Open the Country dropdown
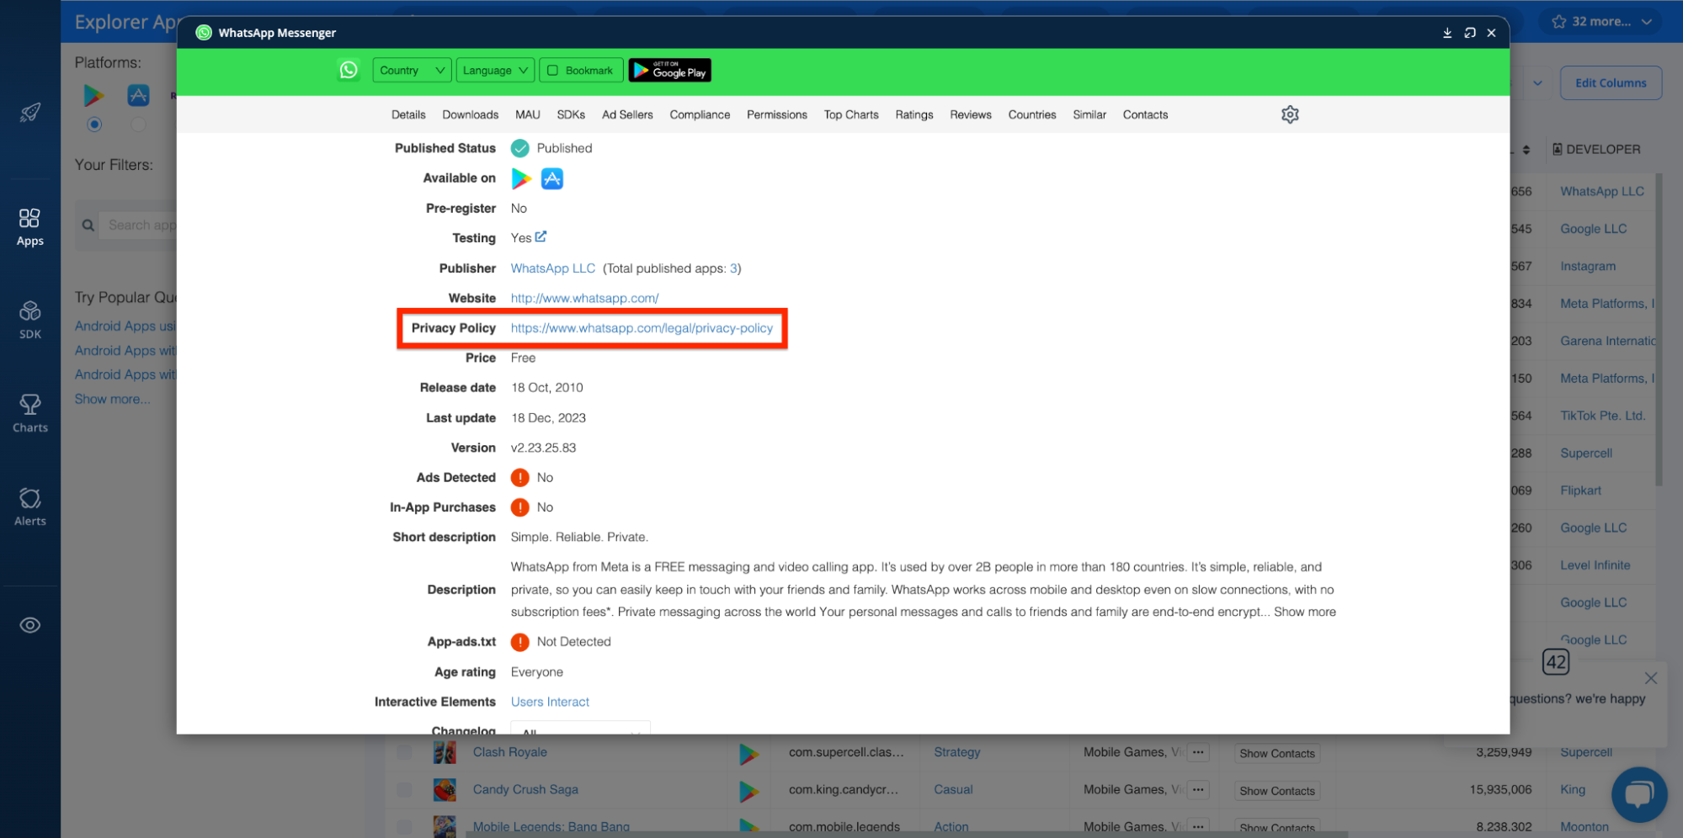The width and height of the screenshot is (1683, 838). (x=412, y=71)
